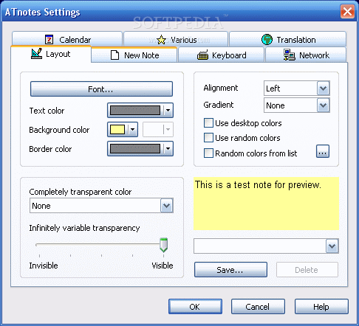Click the globe icon on Translation tab
The width and height of the screenshot is (359, 326).
pos(267,40)
